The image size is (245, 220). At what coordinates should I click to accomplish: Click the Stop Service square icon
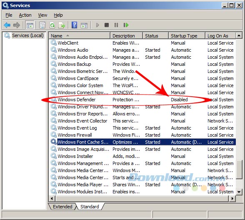click(x=107, y=25)
